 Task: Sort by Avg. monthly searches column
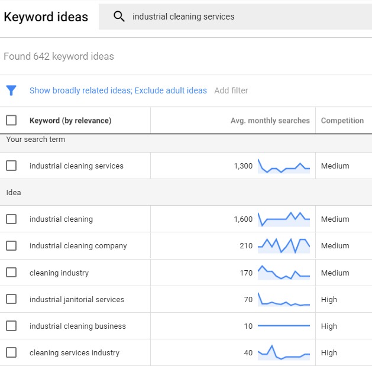click(270, 121)
